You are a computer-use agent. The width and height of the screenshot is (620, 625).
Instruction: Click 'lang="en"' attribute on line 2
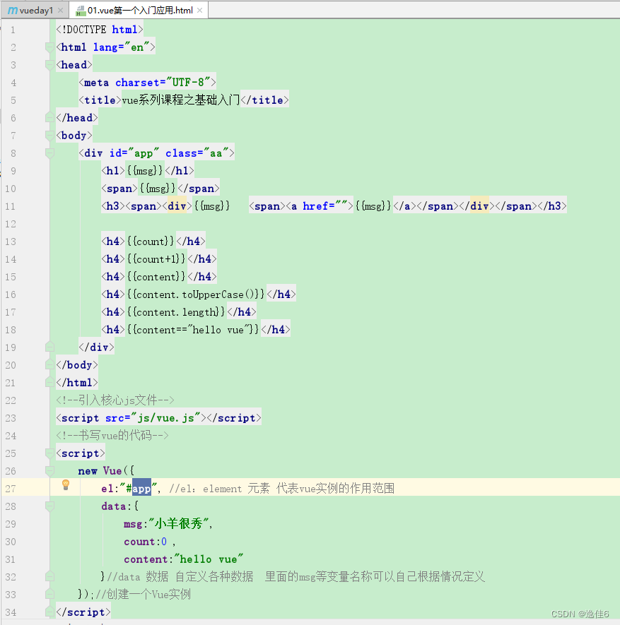coord(122,47)
